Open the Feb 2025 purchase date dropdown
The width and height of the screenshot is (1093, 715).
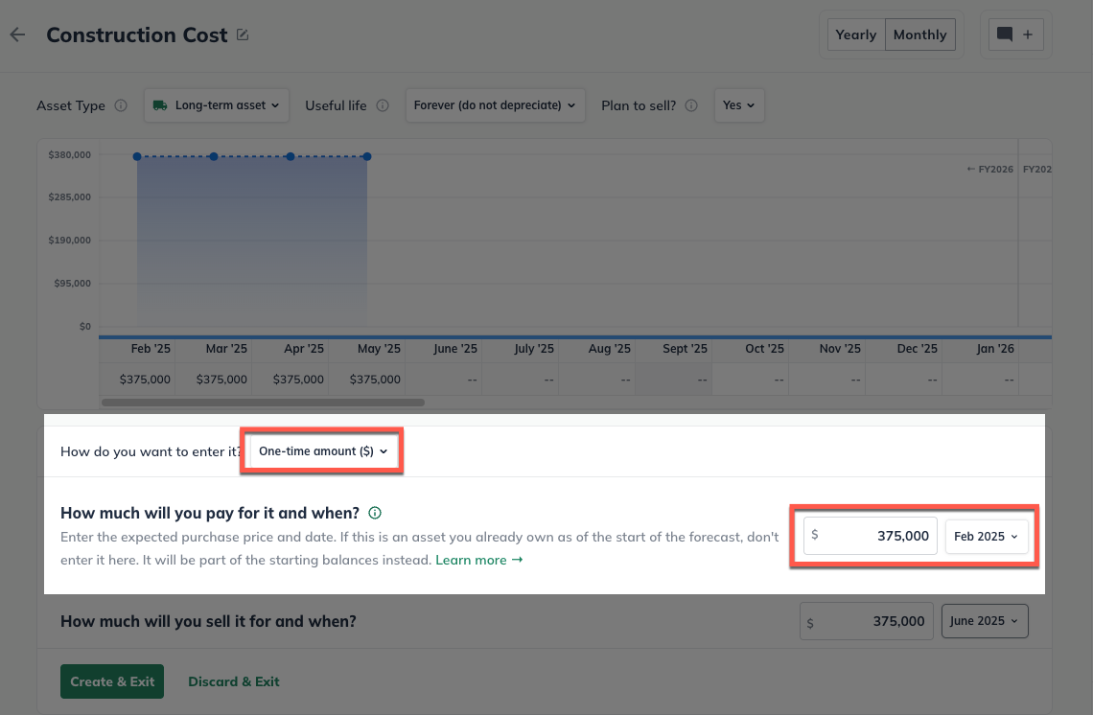click(x=988, y=536)
